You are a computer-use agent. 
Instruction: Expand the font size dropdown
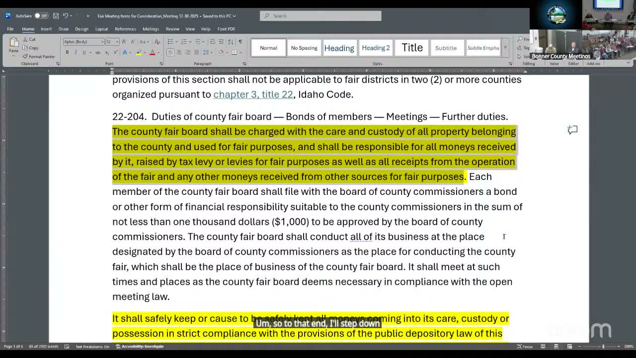coord(117,42)
